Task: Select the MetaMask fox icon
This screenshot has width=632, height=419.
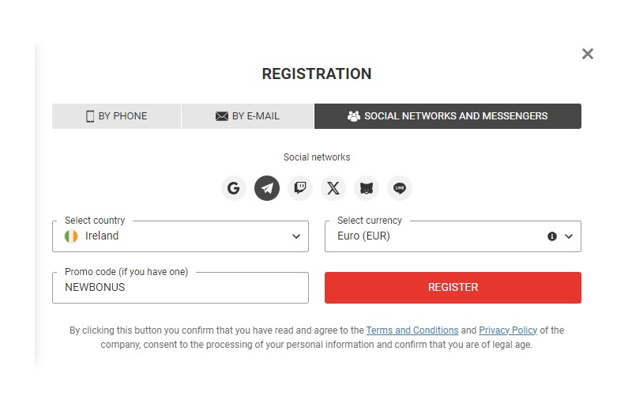Action: pos(367,188)
